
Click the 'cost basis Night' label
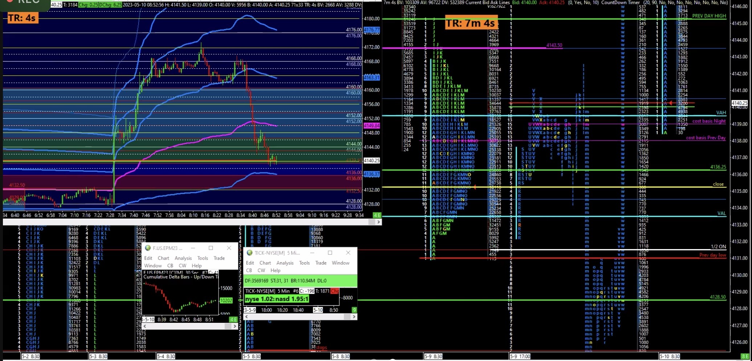pyautogui.click(x=709, y=121)
